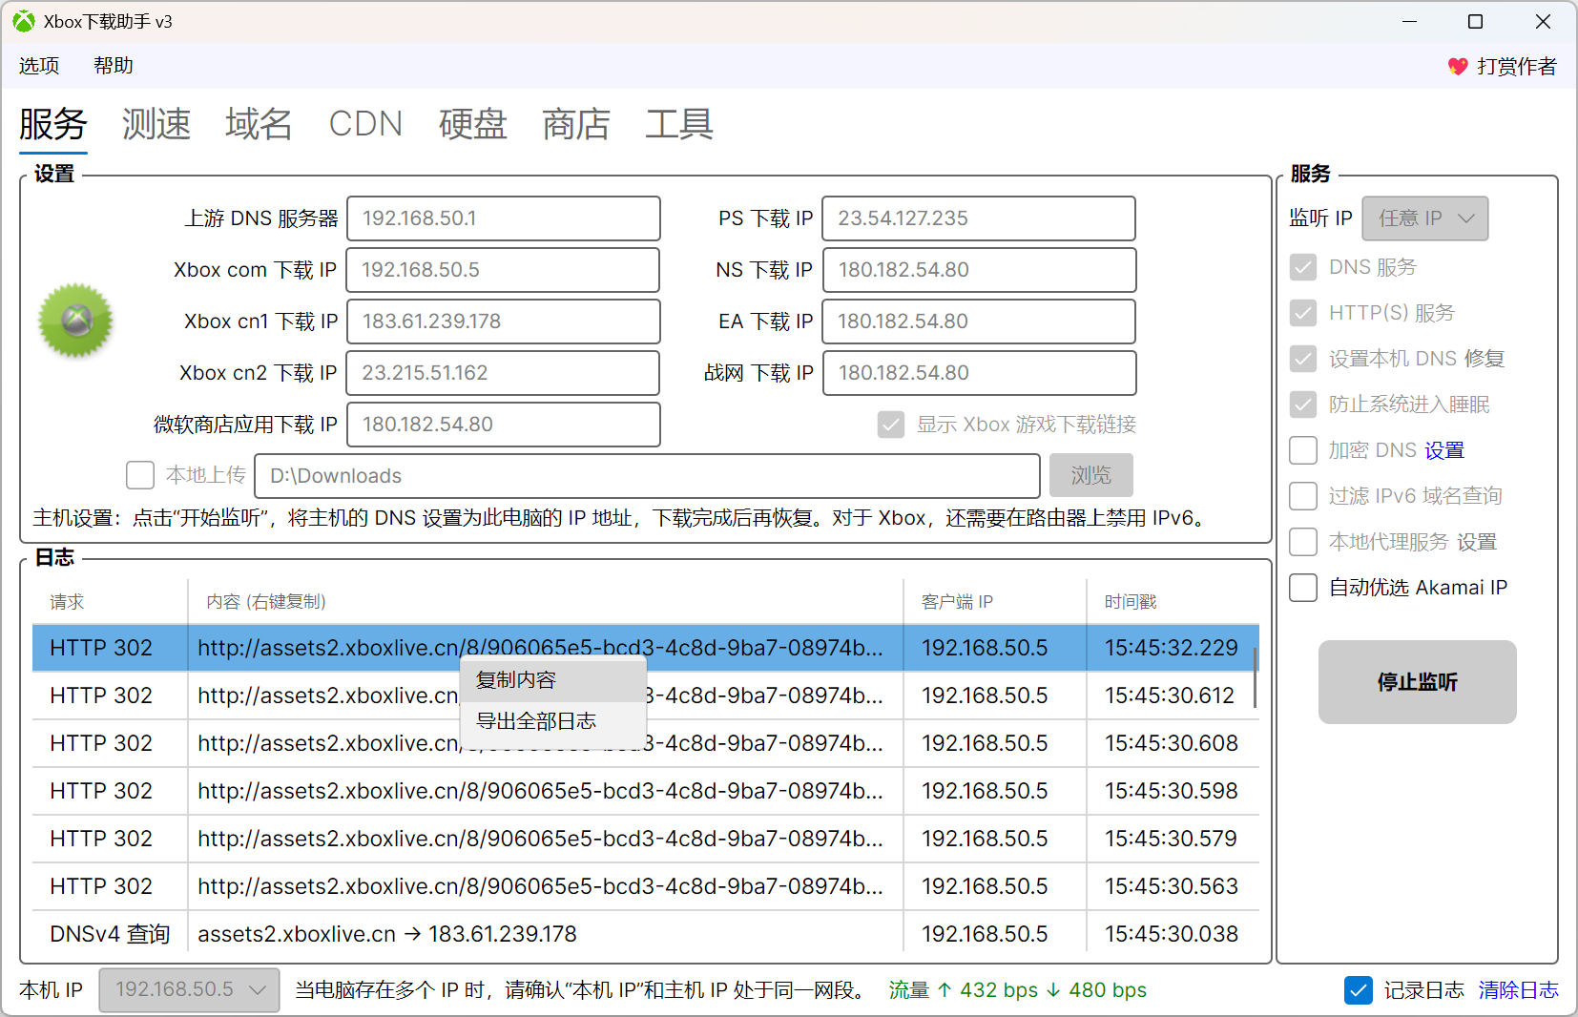Select the 服务 tab

[x=53, y=124]
